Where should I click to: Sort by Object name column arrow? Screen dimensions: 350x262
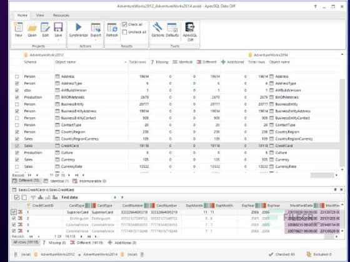click(x=126, y=62)
